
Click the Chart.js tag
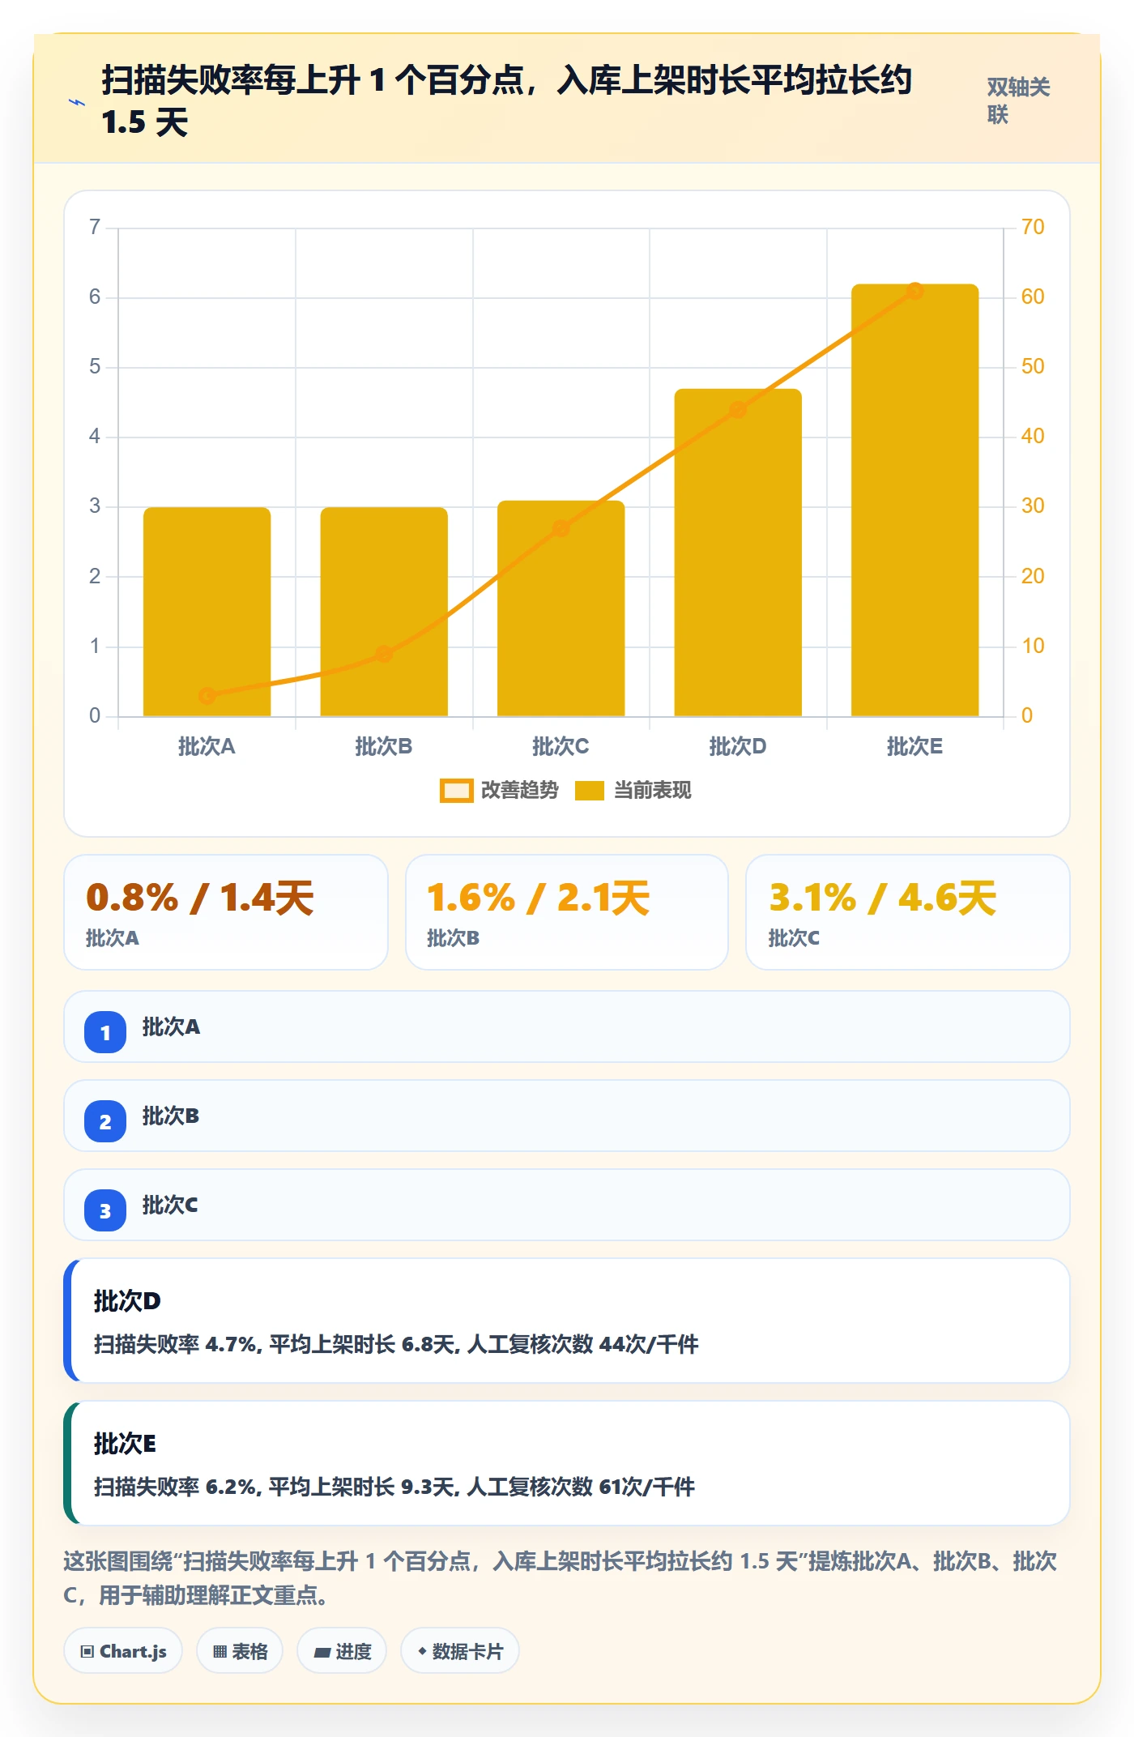click(123, 1650)
